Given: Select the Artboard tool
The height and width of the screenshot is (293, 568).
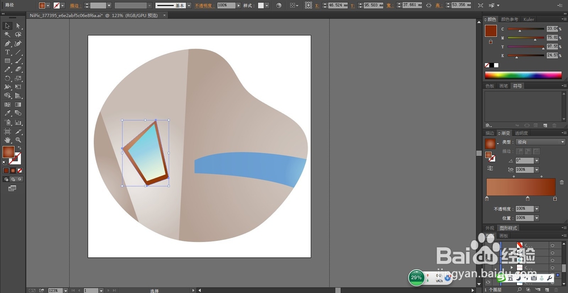Looking at the screenshot, I should tap(7, 131).
